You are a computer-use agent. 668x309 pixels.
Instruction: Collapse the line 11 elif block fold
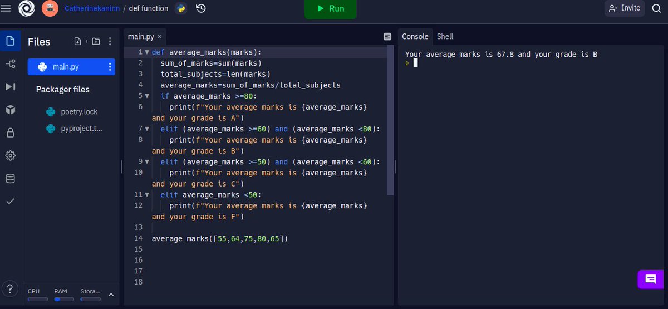click(x=146, y=194)
